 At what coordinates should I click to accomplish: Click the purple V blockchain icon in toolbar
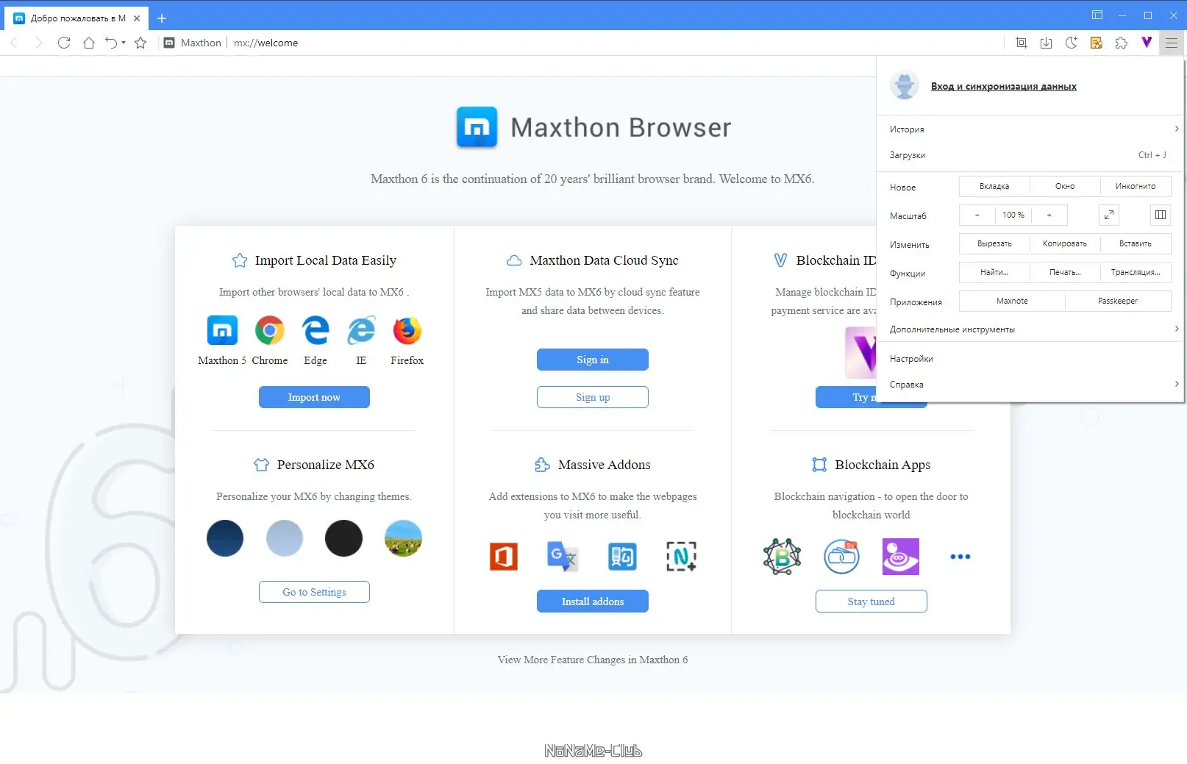tap(1147, 43)
